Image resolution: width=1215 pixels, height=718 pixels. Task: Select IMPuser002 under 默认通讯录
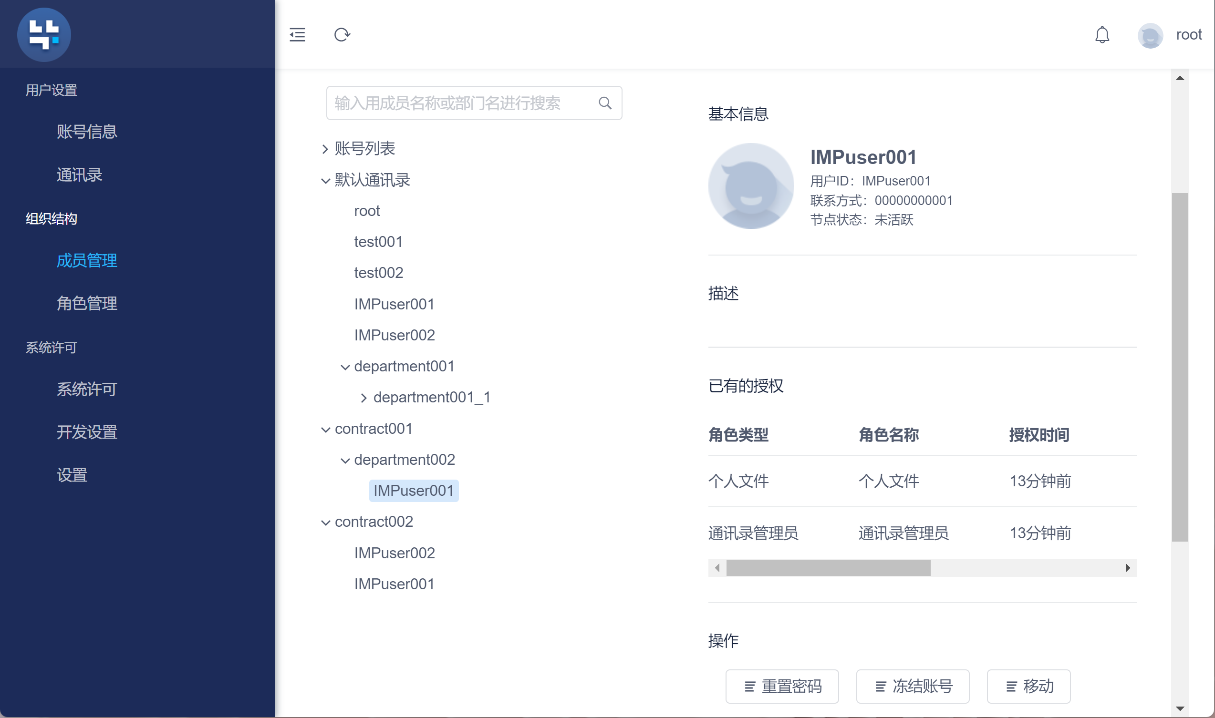click(395, 335)
